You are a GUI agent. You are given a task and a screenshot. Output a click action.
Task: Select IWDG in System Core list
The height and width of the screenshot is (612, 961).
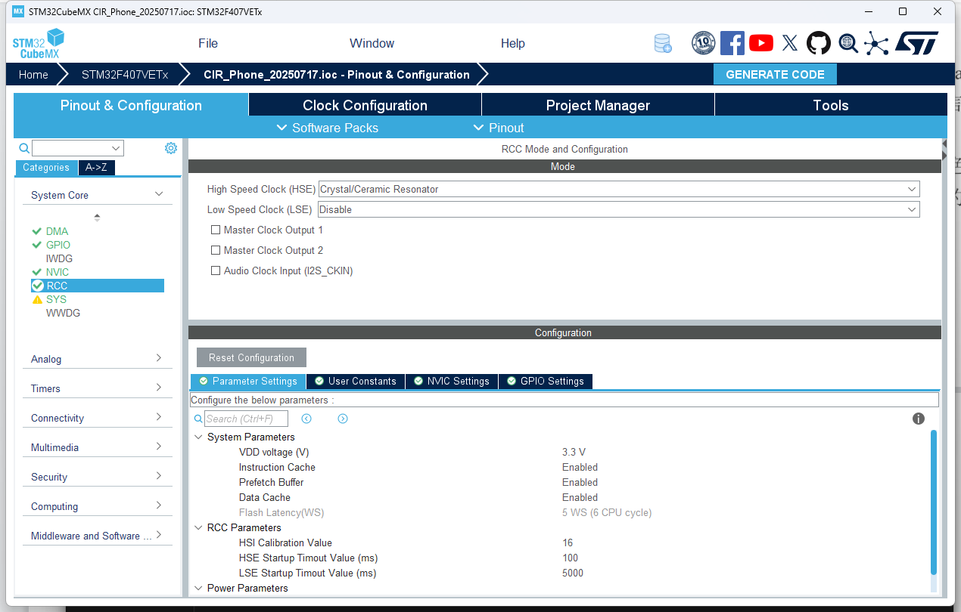click(x=59, y=258)
